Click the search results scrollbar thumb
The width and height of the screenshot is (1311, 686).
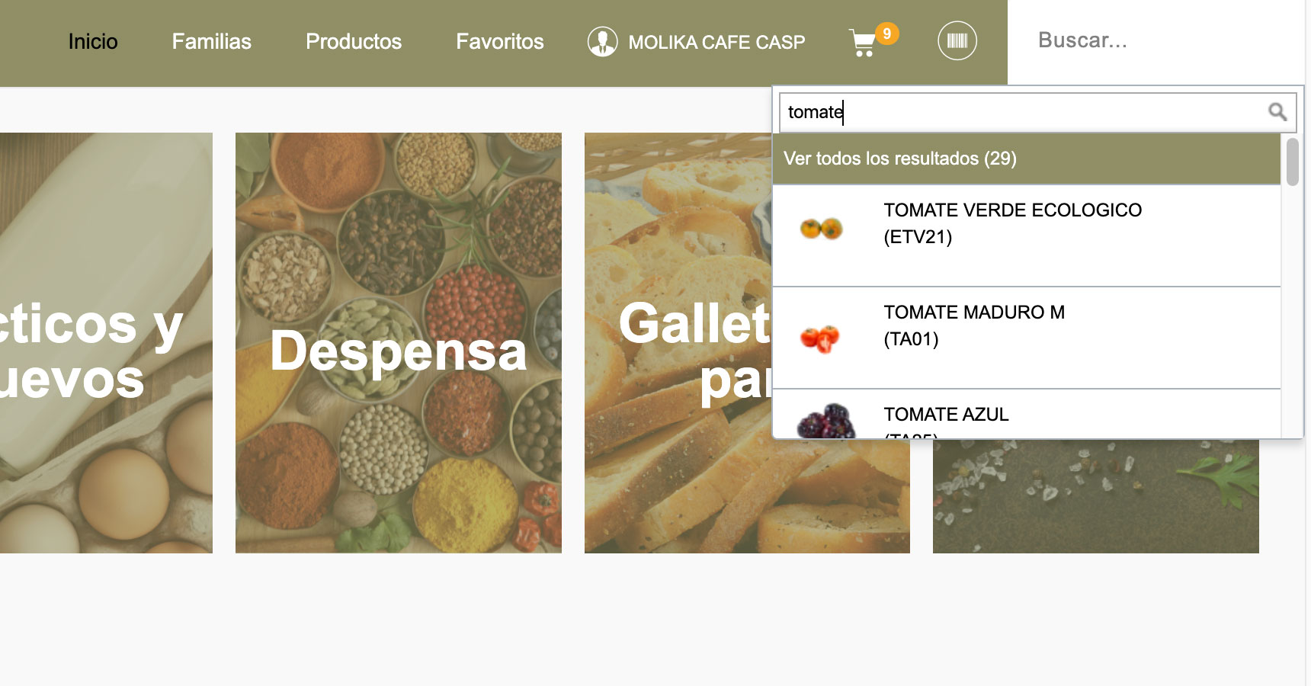click(x=1292, y=162)
